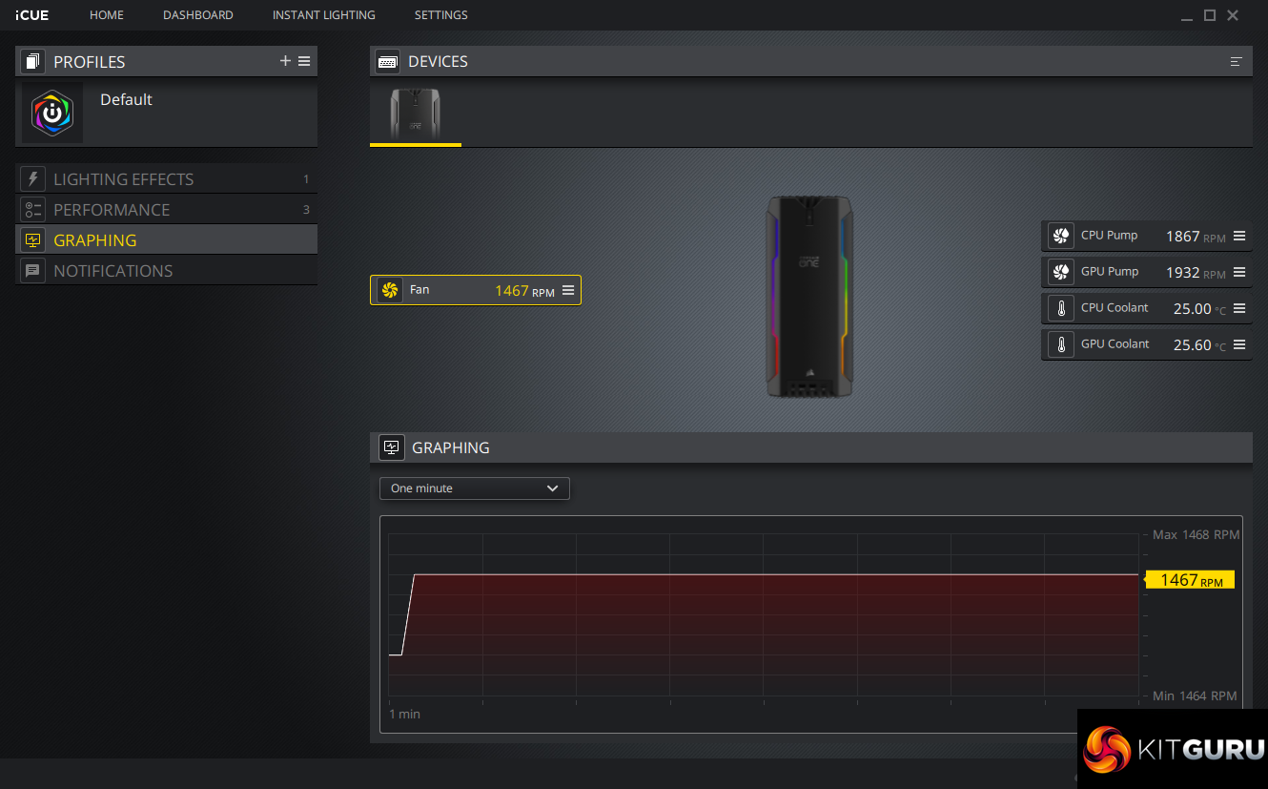Image resolution: width=1268 pixels, height=789 pixels.
Task: Open the Performance section
Action: 112,210
